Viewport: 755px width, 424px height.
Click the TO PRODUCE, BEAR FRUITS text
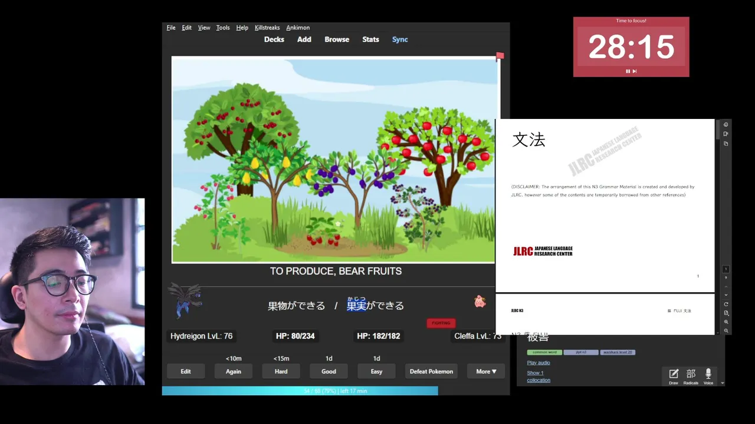click(x=336, y=271)
